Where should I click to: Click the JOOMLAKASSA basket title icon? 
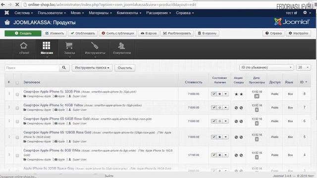[x=7, y=22]
